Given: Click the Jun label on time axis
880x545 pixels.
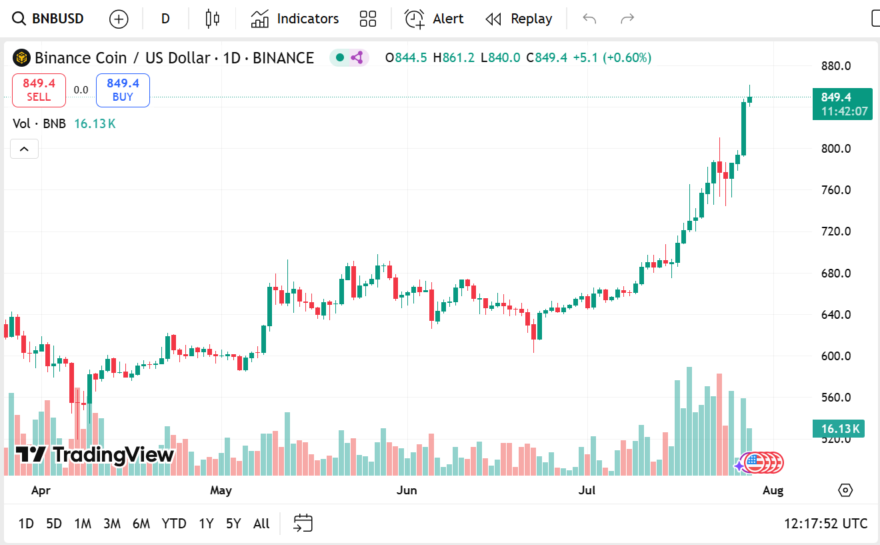Looking at the screenshot, I should 407,490.
